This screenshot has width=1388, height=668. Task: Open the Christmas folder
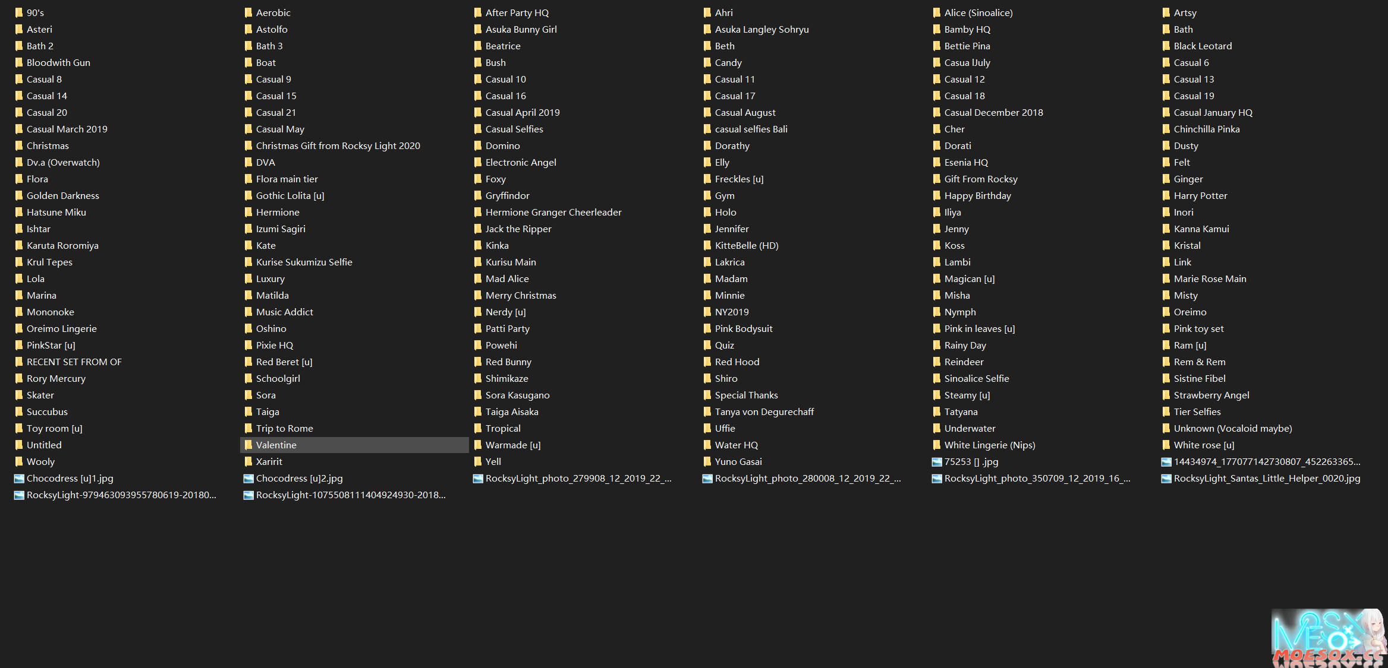pos(48,145)
